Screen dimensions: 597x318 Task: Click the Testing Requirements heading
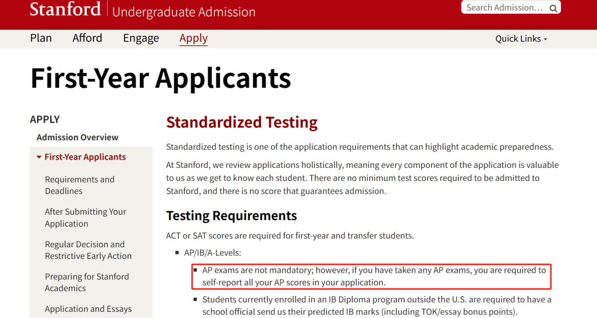click(232, 216)
